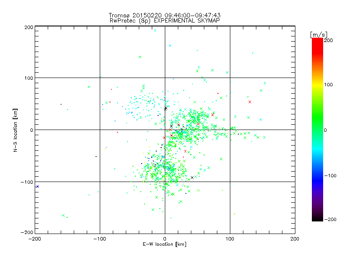The height and width of the screenshot is (260, 347).
Task: Click the colorbar tick label '200'
Action: 328,40
